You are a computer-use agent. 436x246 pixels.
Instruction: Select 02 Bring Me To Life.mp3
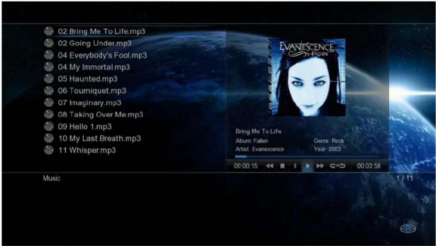point(102,31)
